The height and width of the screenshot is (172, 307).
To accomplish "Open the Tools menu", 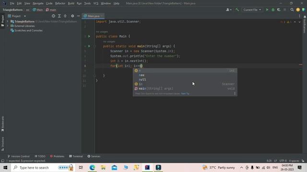I will 87,3.
